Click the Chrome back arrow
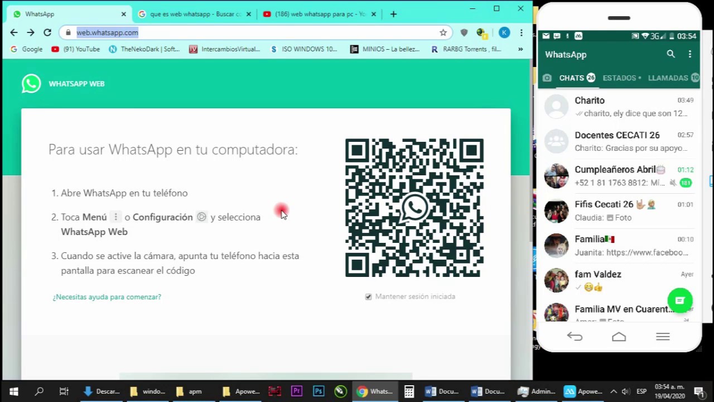714x402 pixels. tap(14, 32)
